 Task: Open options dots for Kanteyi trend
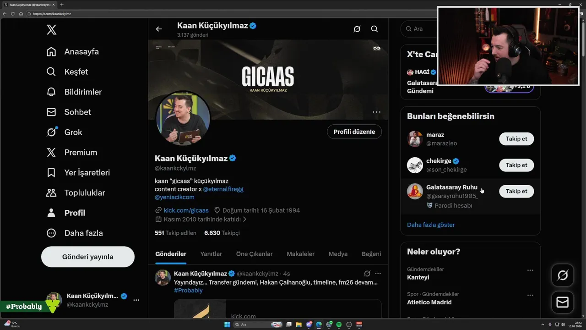530,270
